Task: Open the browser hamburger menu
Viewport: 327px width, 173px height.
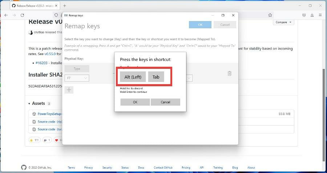Action: point(320,15)
